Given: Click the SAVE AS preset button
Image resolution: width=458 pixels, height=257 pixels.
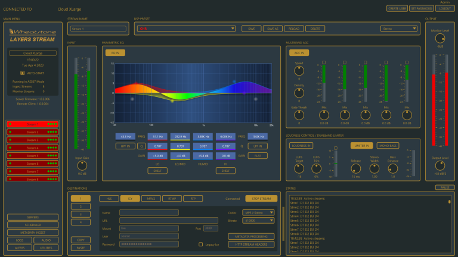Looking at the screenshot, I should coord(272,28).
